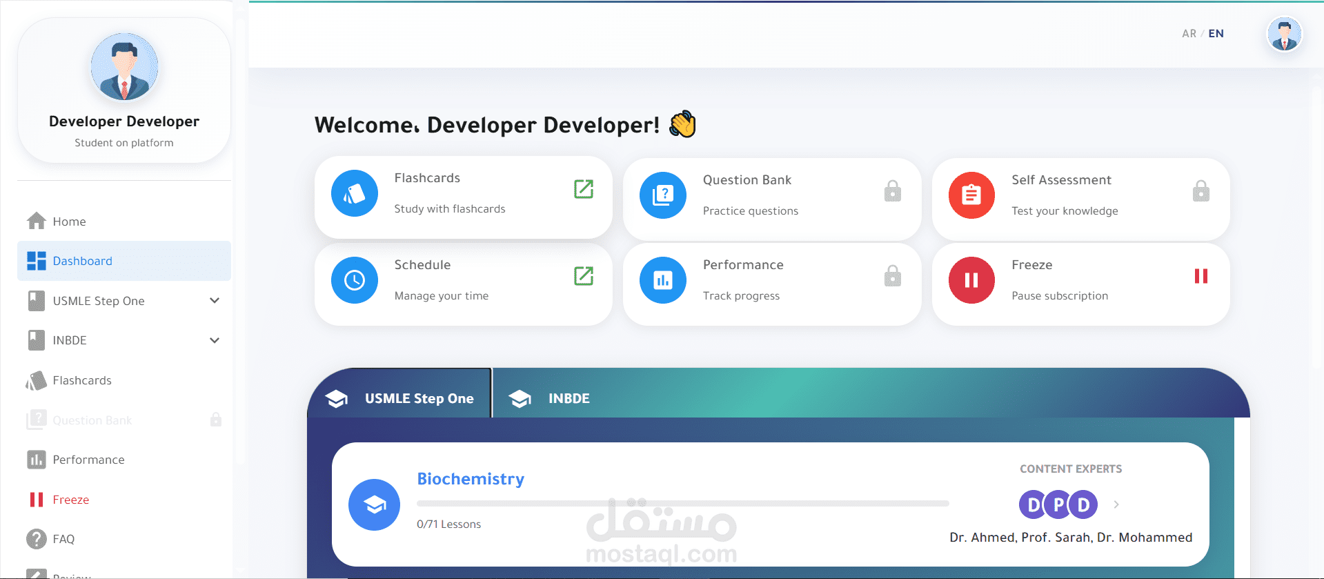
Task: Click the large Developer profile picture in sidebar
Action: coord(124,67)
